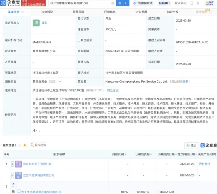The width and height of the screenshot is (217, 194).
Task: Expand 大千生态环境集团股份有限公司 row
Action: pos(19,192)
